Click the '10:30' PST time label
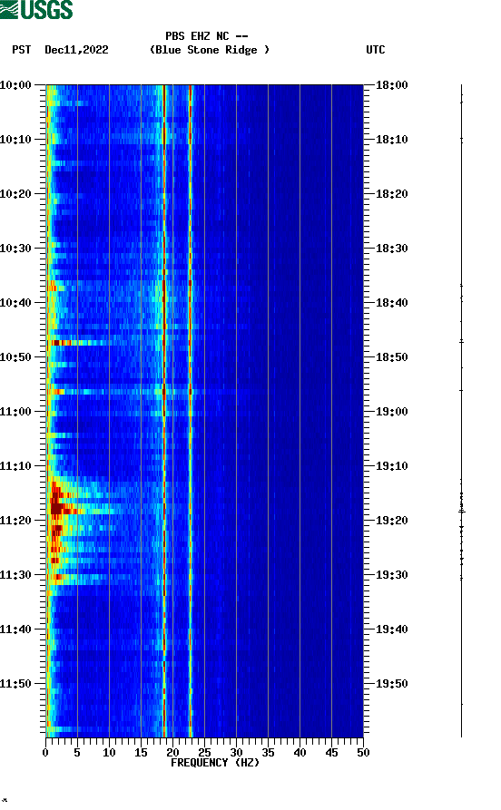This screenshot has width=501, height=810. point(15,248)
